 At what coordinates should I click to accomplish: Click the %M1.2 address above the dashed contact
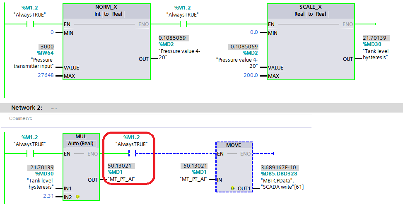[132, 137]
